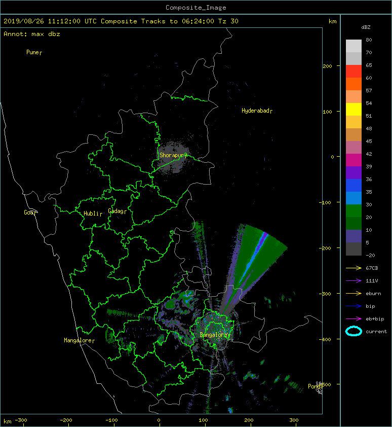Click the eburn arrow legend icon
Image resolution: width=392 pixels, height=427 pixels.
tap(354, 293)
